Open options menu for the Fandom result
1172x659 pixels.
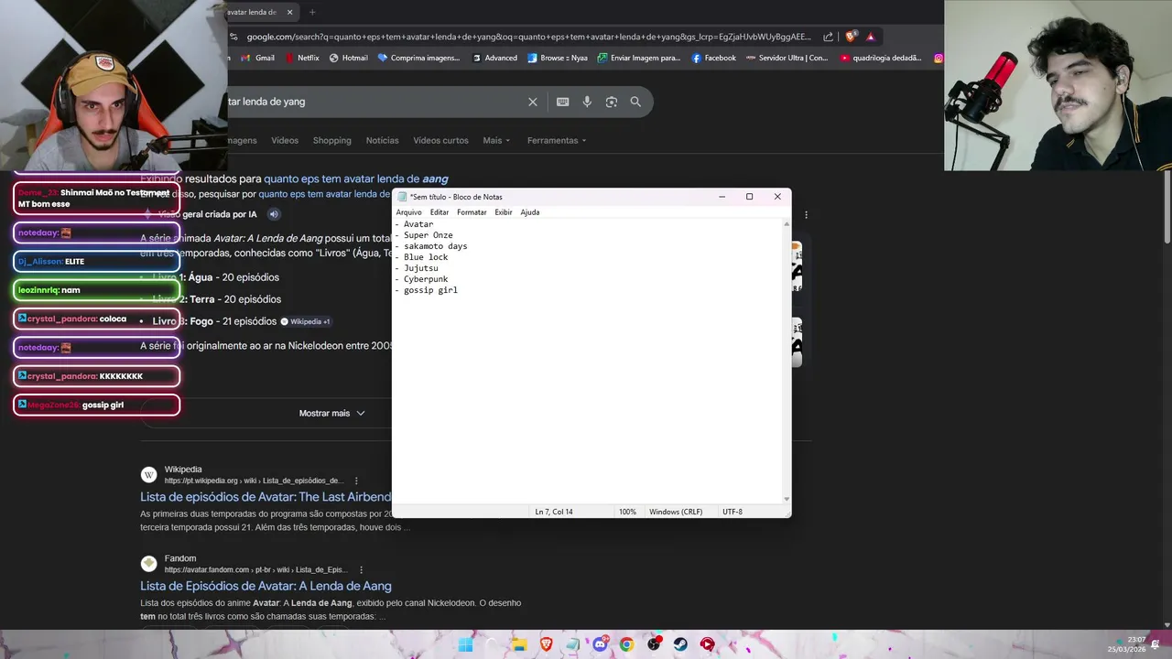(x=362, y=569)
